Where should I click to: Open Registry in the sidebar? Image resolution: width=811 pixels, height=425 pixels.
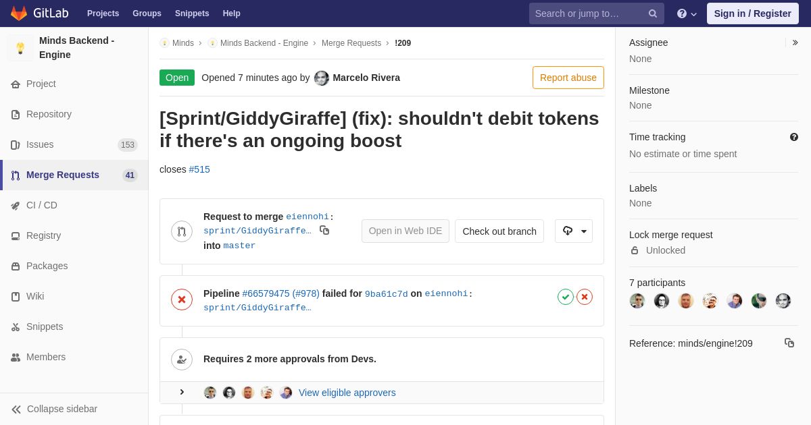point(74,235)
